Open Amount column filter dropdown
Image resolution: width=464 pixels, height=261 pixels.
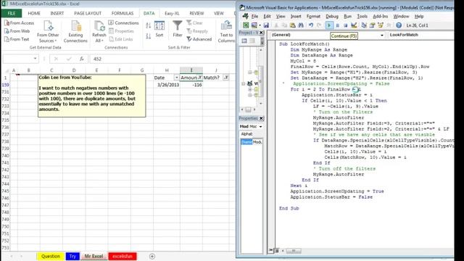click(x=200, y=78)
